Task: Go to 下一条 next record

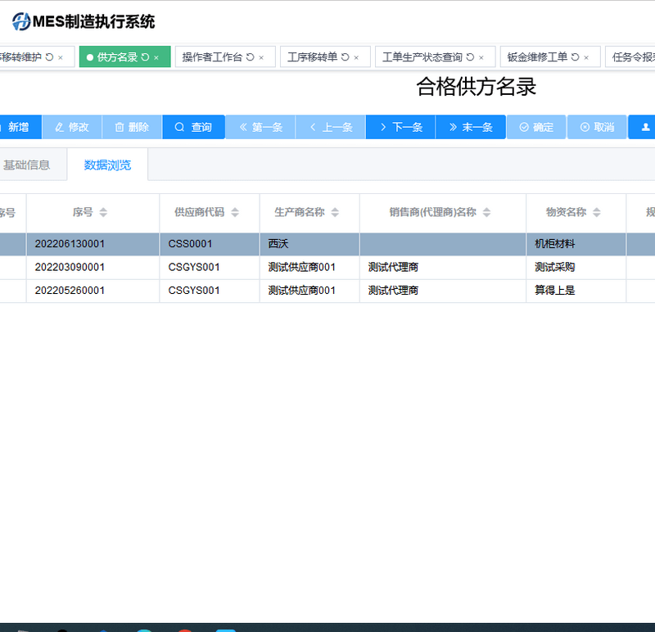Action: click(400, 127)
